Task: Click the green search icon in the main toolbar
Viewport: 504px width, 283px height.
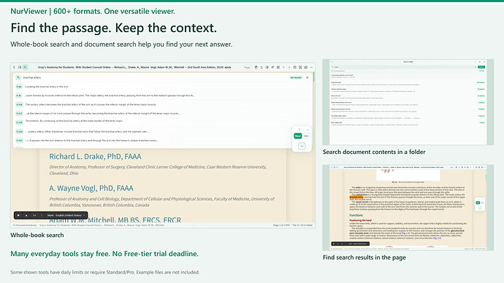Action: coord(25,67)
